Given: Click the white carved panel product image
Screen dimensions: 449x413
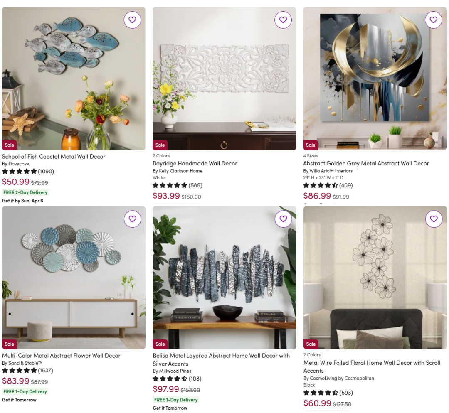Looking at the screenshot, I should pyautogui.click(x=224, y=79).
